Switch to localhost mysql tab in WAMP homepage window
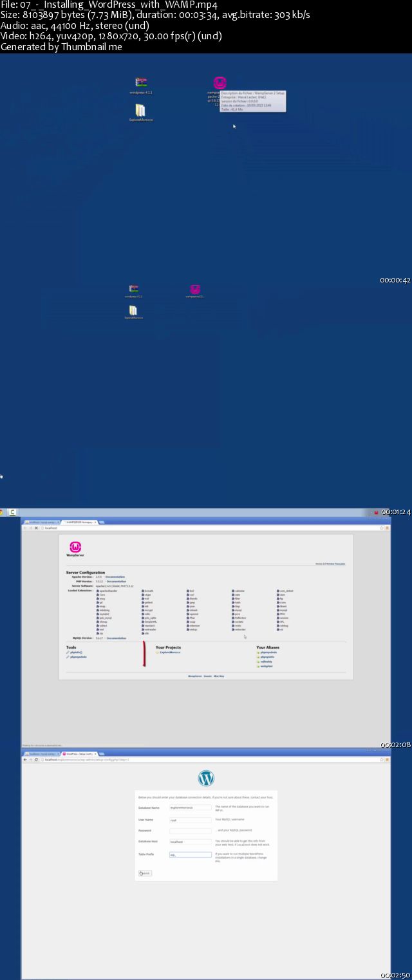This screenshot has width=412, height=980. [x=42, y=522]
